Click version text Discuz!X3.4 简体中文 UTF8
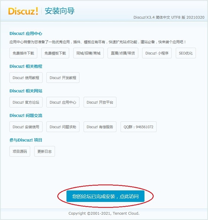 click(169, 17)
